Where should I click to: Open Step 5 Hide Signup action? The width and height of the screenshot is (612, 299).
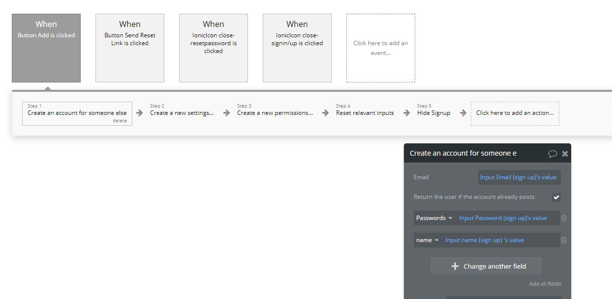click(x=434, y=113)
